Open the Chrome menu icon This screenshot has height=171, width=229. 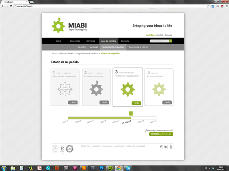227,6
